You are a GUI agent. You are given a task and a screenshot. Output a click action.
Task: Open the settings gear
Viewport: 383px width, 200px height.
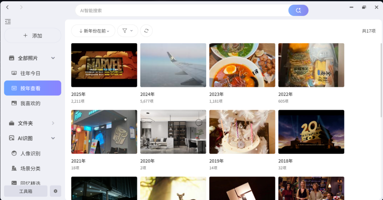[55, 191]
